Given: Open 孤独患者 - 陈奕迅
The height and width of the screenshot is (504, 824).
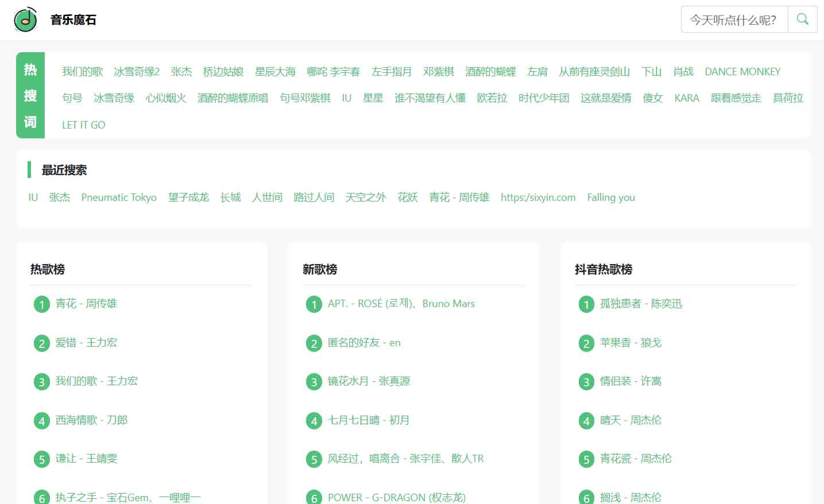Looking at the screenshot, I should click(x=641, y=304).
